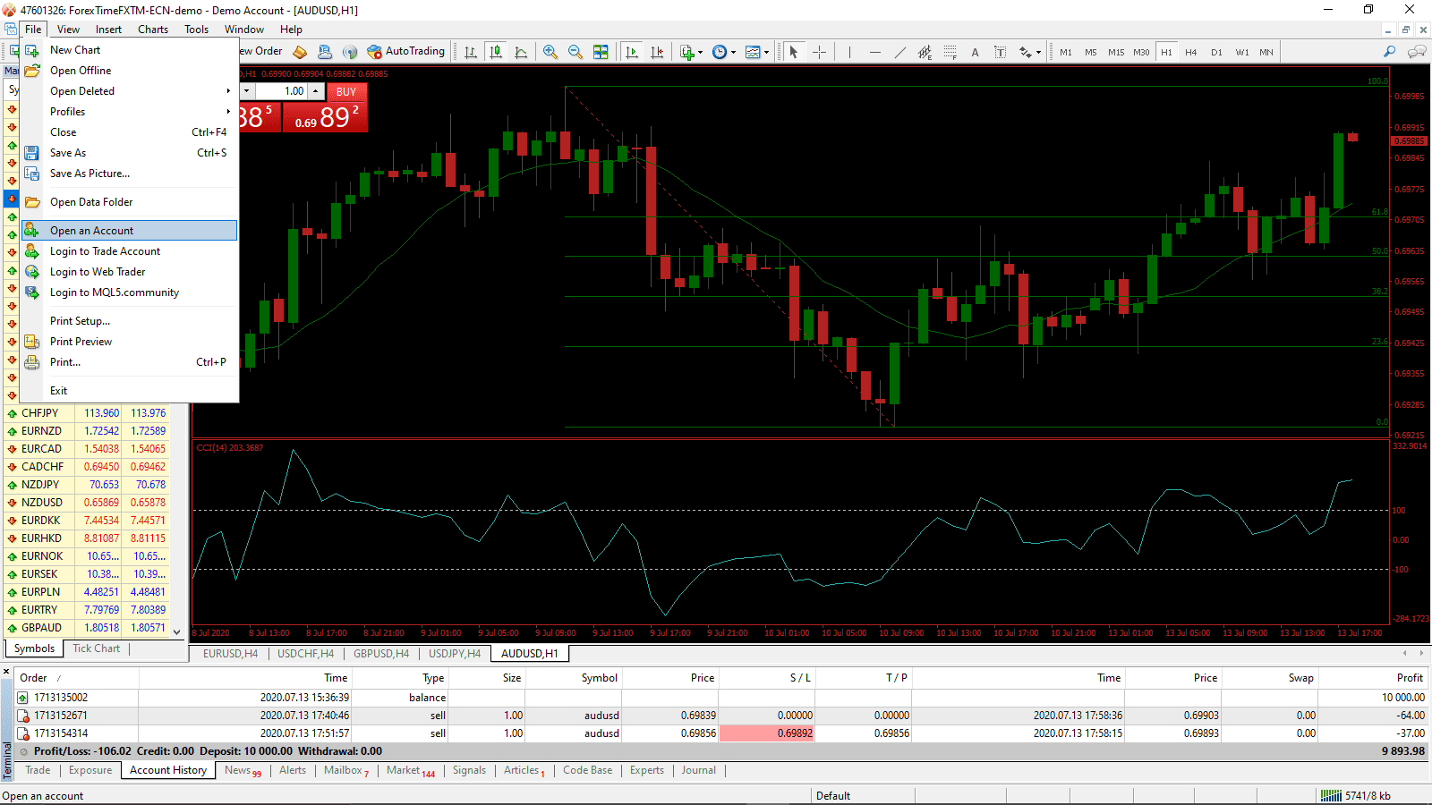Click the Tile Windows icon
Image resolution: width=1432 pixels, height=805 pixels.
601,52
